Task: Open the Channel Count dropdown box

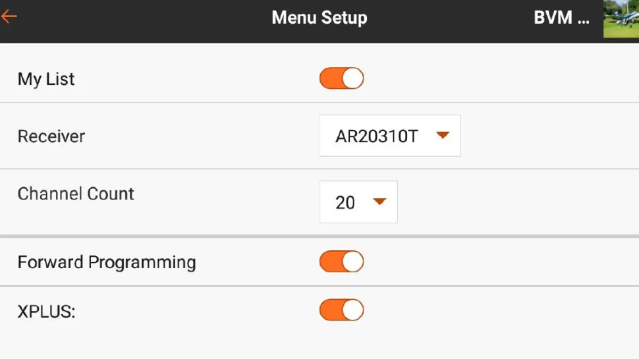Action: 358,202
